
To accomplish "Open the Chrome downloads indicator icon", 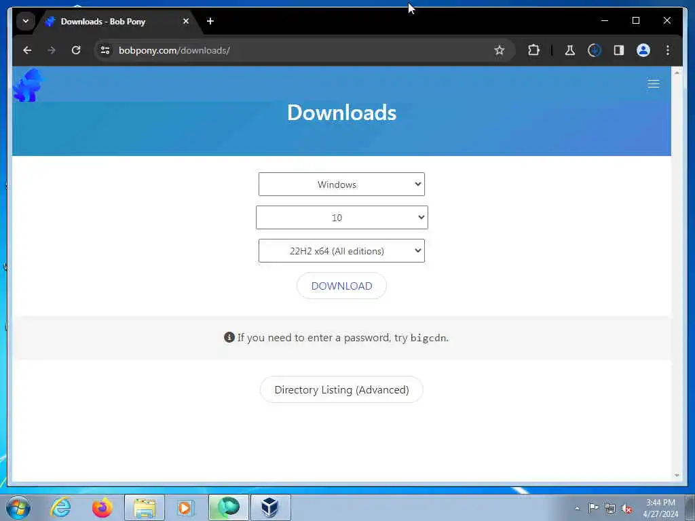I will point(595,50).
